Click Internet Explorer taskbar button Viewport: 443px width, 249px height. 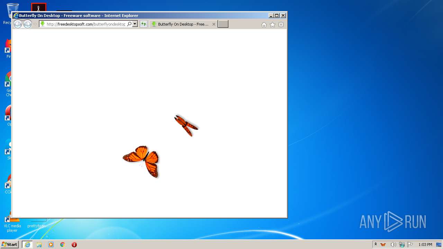point(27,245)
